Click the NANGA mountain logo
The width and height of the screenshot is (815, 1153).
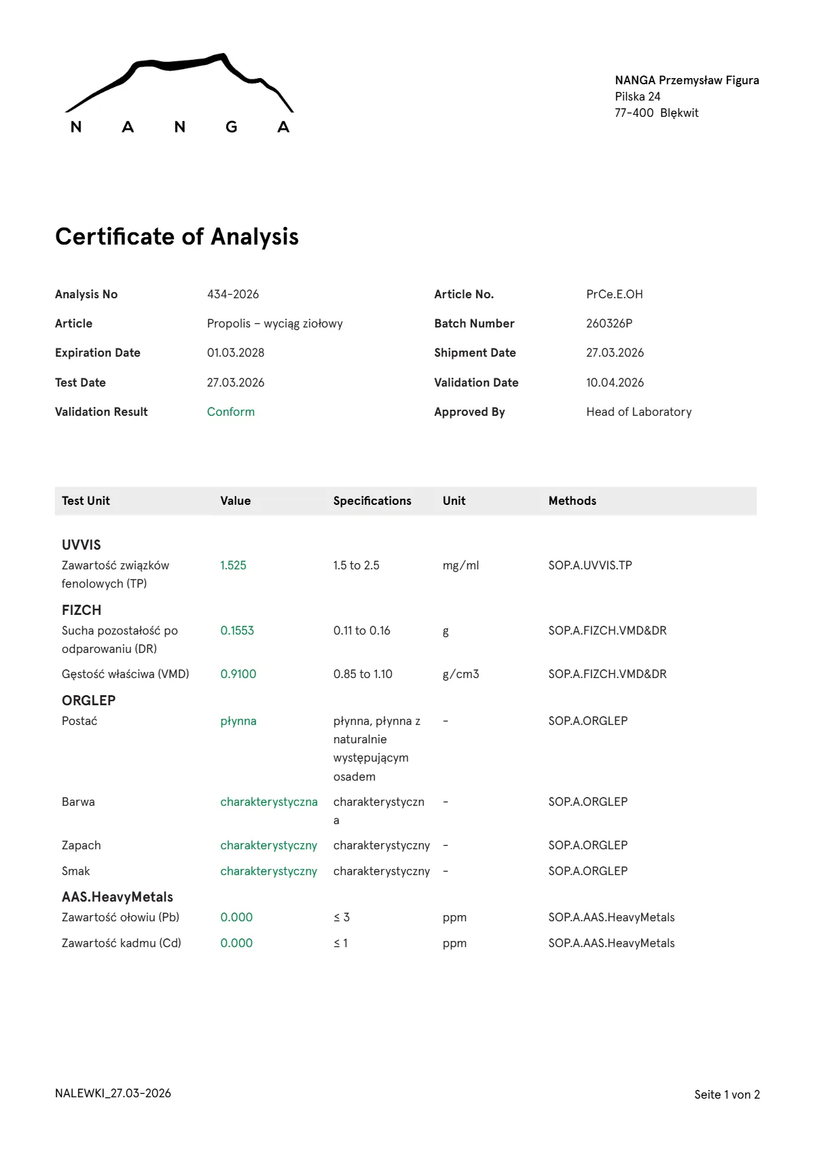[179, 93]
